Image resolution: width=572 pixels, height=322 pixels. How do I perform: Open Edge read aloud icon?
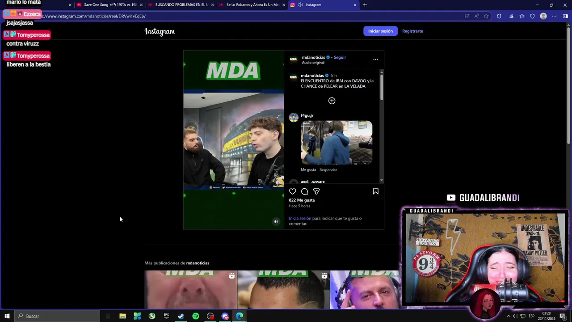(x=476, y=16)
